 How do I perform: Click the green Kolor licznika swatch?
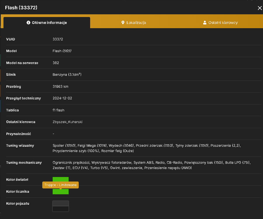60,192
